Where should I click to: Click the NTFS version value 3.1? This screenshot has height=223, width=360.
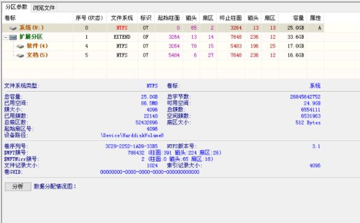pyautogui.click(x=316, y=146)
